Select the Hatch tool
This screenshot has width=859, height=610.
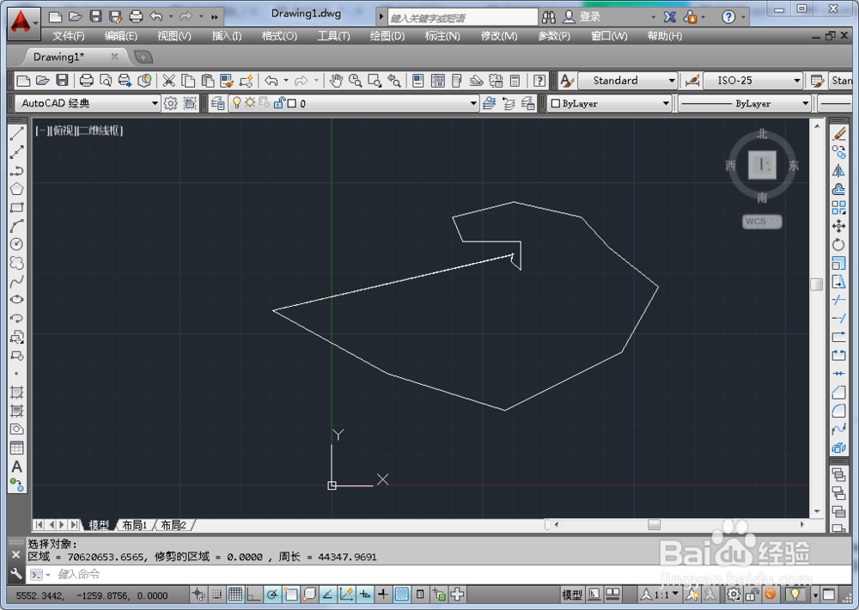[x=17, y=393]
